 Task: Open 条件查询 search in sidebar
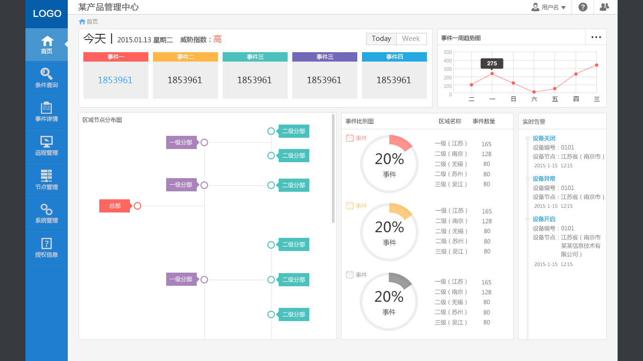[47, 78]
